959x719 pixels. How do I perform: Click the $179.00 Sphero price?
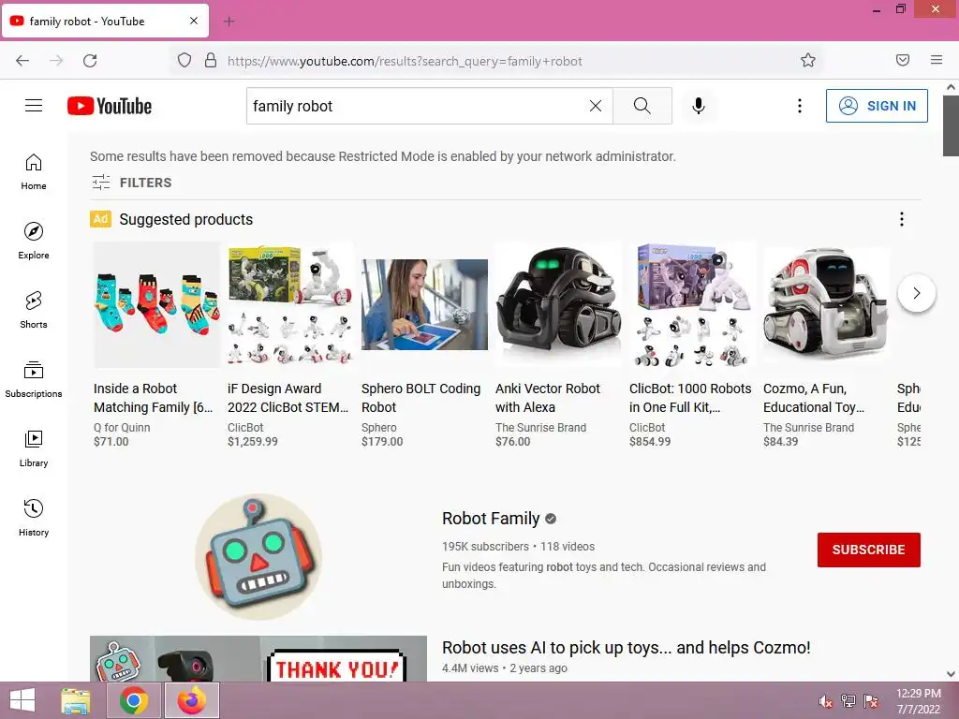382,442
